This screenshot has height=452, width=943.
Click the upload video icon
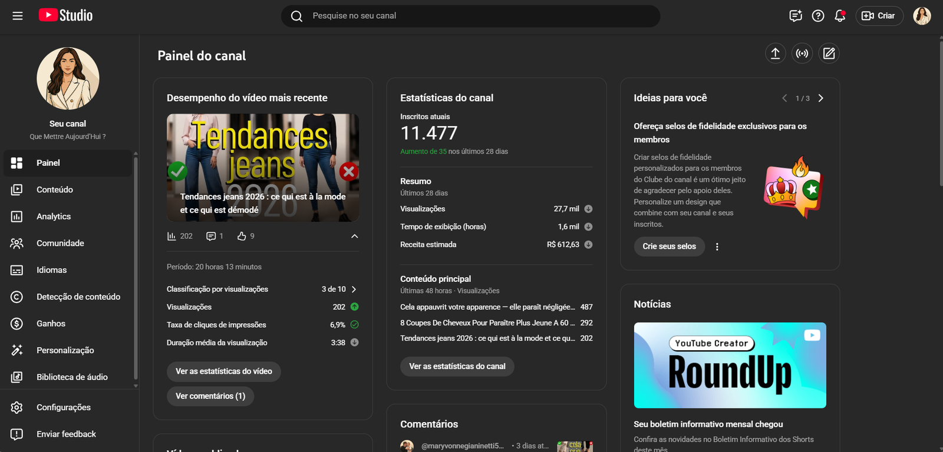click(775, 54)
